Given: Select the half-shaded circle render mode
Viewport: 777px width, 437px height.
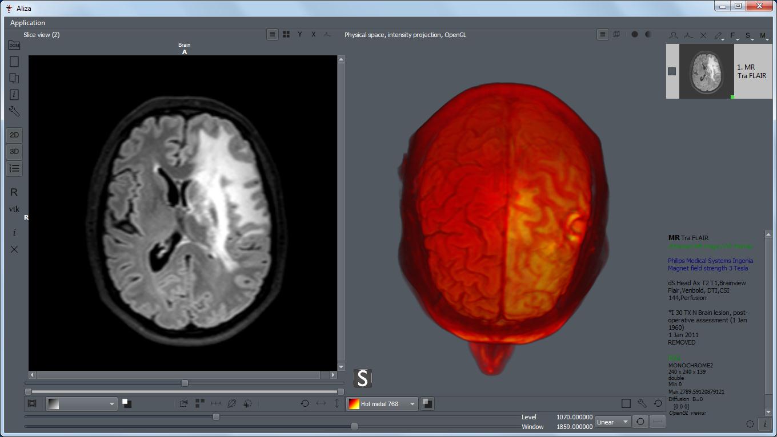Looking at the screenshot, I should coord(648,35).
